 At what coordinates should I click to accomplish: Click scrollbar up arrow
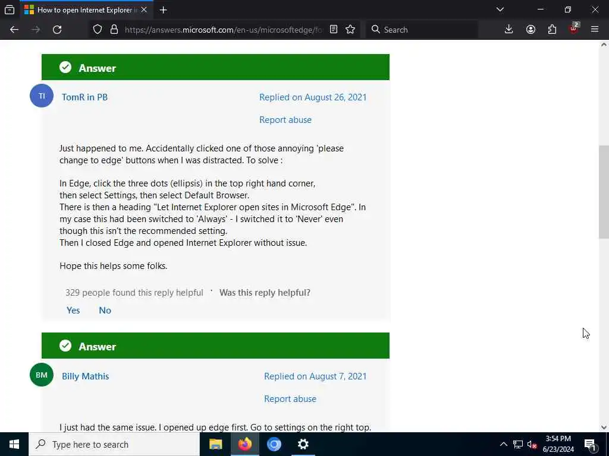point(604,45)
